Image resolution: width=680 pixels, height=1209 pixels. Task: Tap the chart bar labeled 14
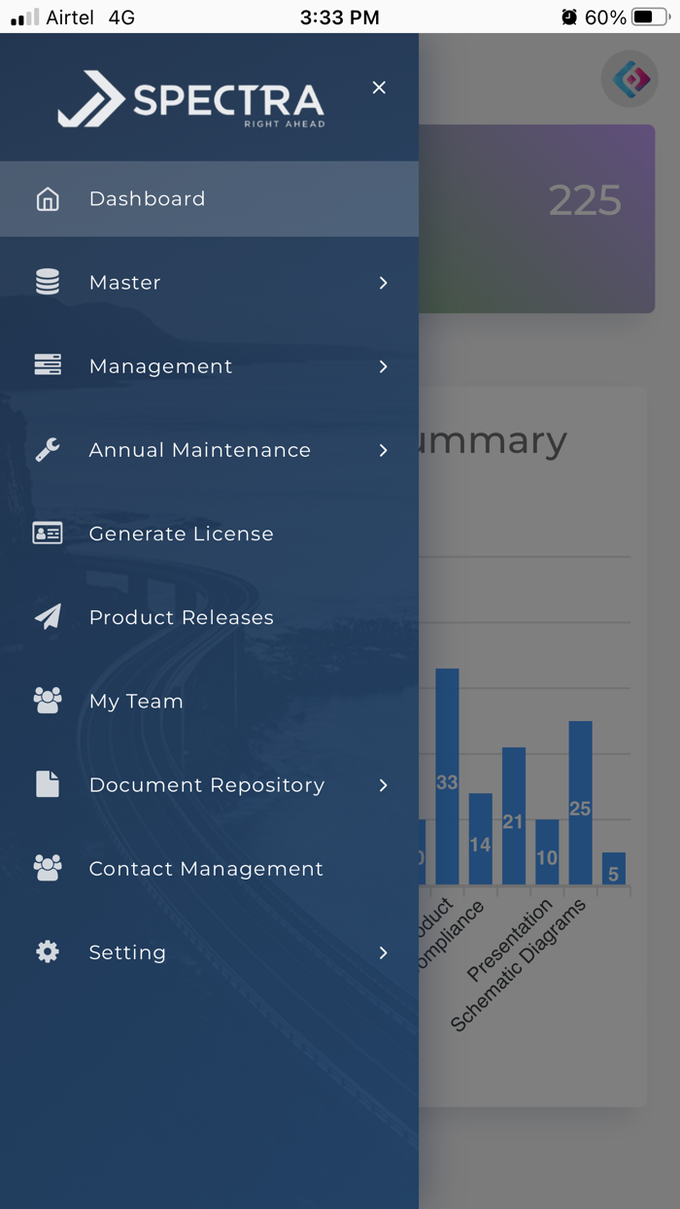point(480,839)
